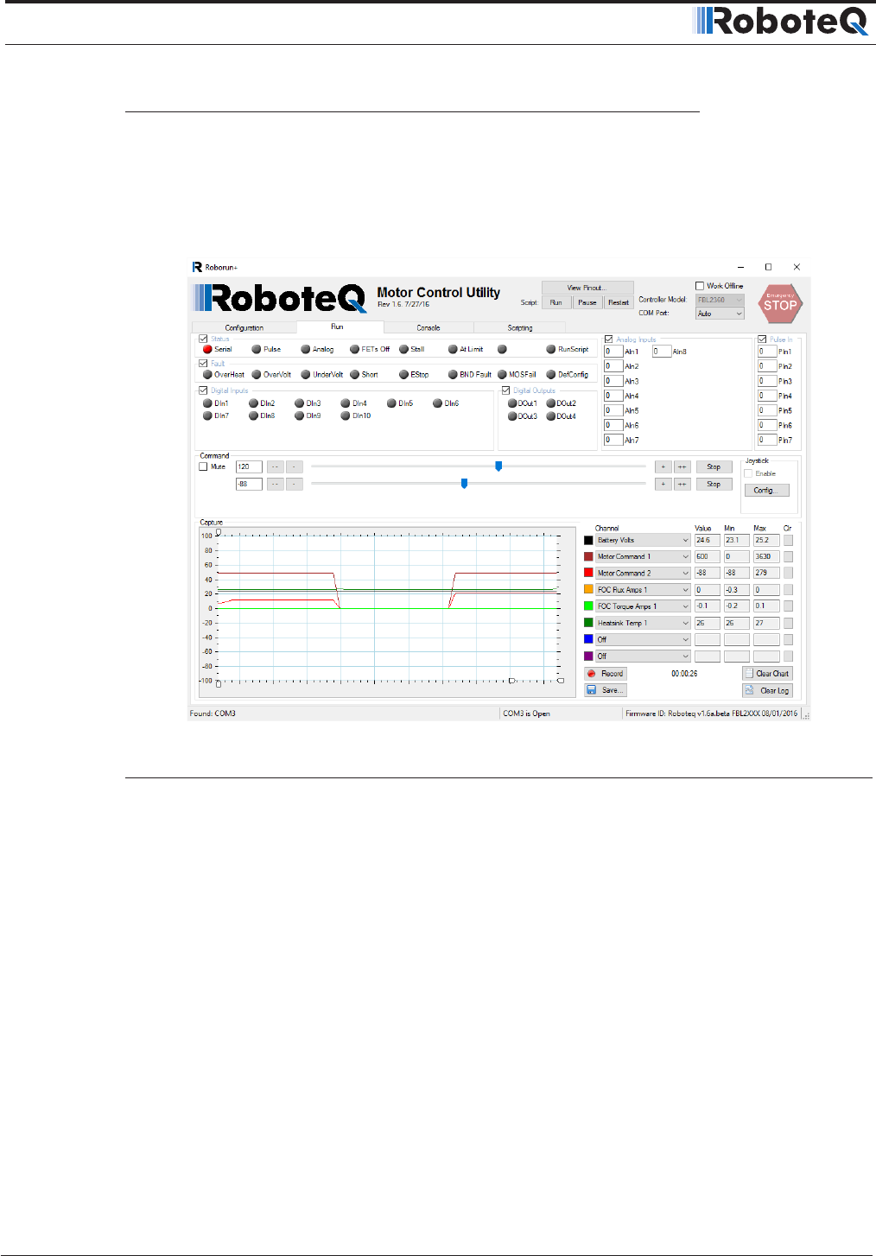Click the View Pinout button

(587, 288)
